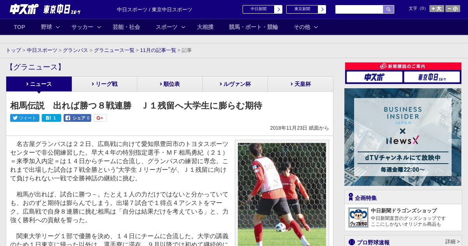Expand the サッカー dropdown chevron

click(99, 27)
